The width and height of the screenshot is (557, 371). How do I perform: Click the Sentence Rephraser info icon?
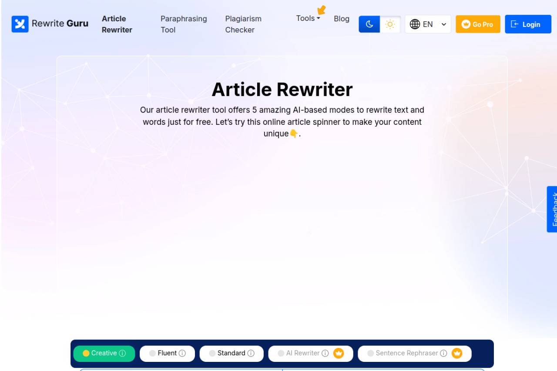click(443, 354)
